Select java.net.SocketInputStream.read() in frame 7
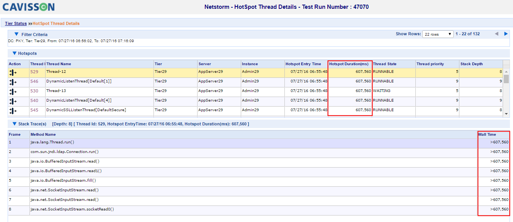The image size is (513, 222). coord(65,200)
